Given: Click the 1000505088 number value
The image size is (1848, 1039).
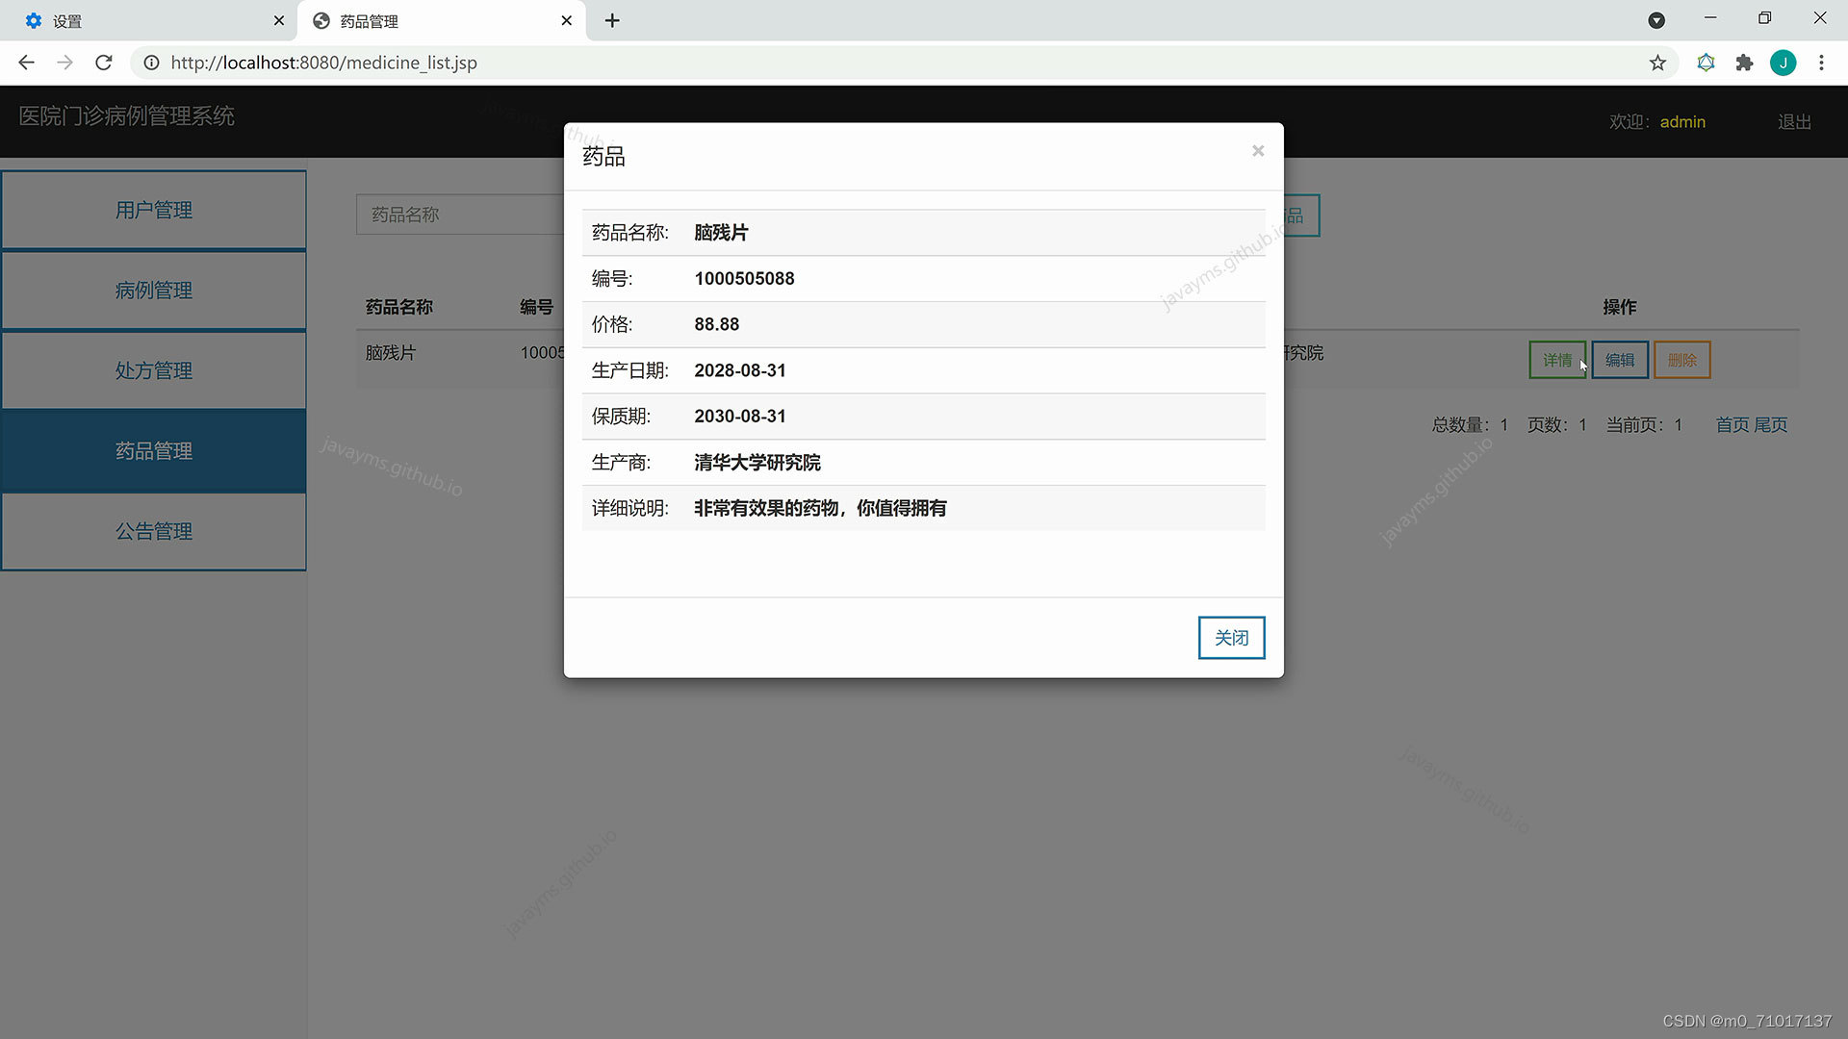Looking at the screenshot, I should click(x=744, y=279).
